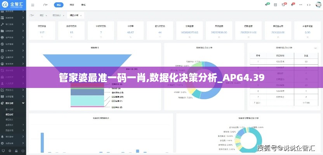
Task: Open the bell notifications icon in the top bar
Action: pos(293,5)
